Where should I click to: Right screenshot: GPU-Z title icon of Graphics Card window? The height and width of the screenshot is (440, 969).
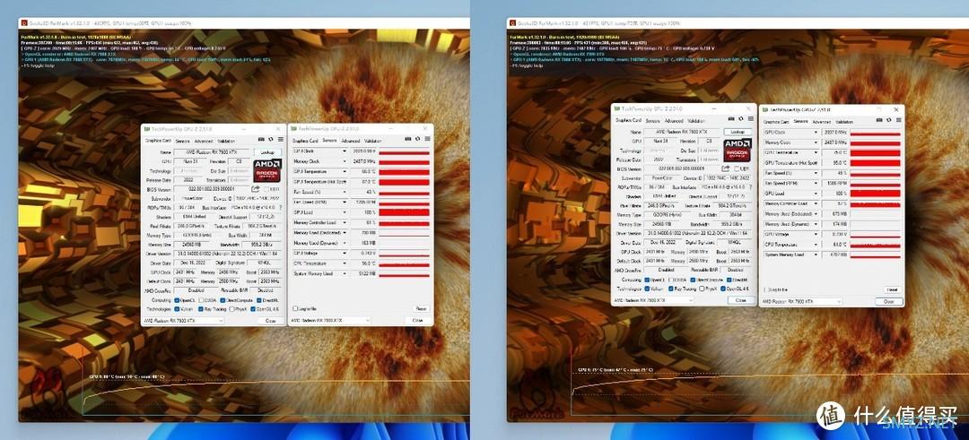616,108
